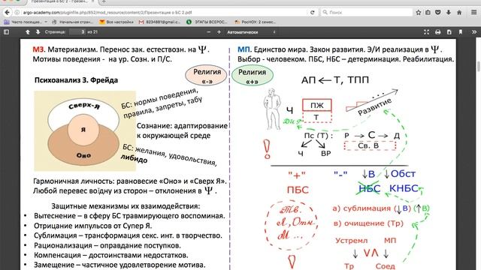
Task: Click the green 'Религия «+»' oval
Action: pos(253,76)
